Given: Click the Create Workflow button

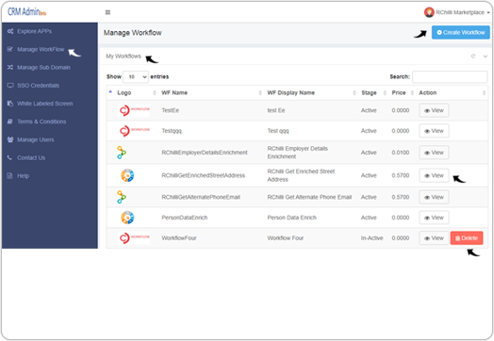Looking at the screenshot, I should click(461, 32).
